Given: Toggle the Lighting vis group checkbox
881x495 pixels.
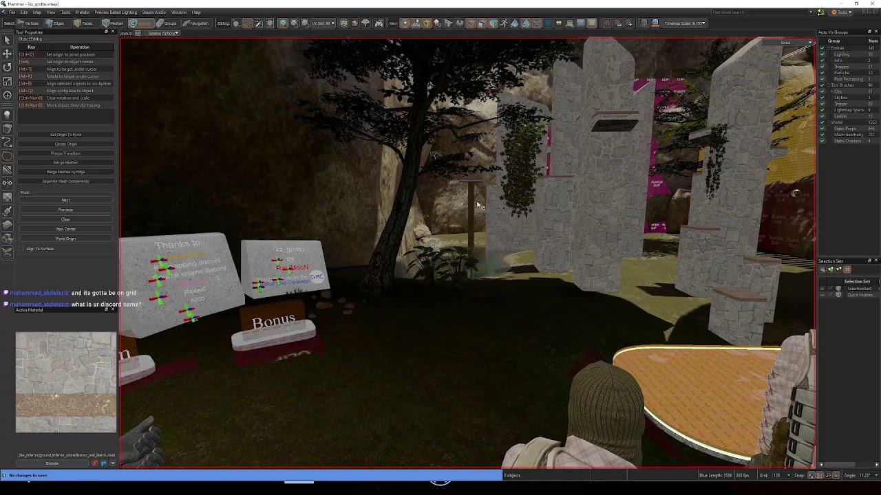Looking at the screenshot, I should (x=822, y=54).
